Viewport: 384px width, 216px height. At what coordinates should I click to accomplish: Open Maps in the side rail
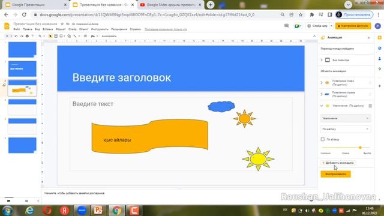click(x=380, y=69)
